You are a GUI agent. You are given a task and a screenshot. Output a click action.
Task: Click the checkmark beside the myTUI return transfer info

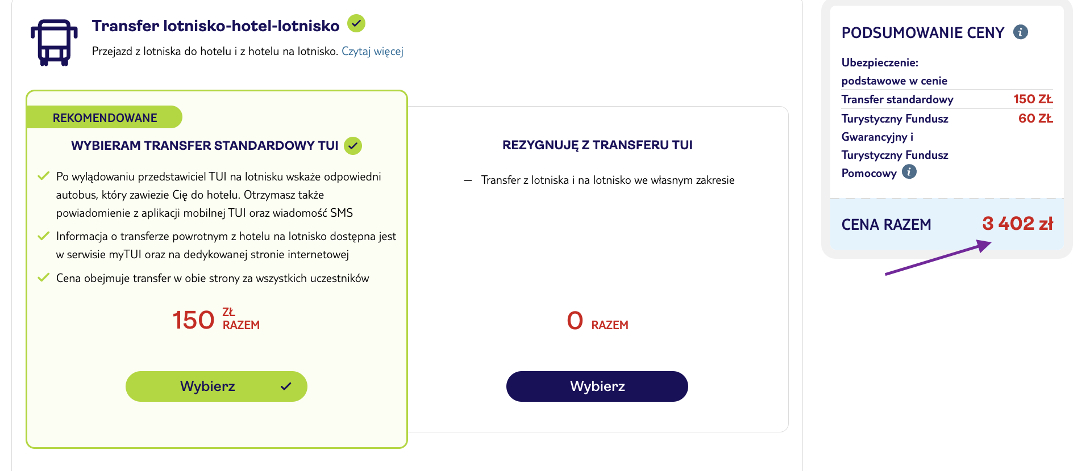[x=44, y=235]
